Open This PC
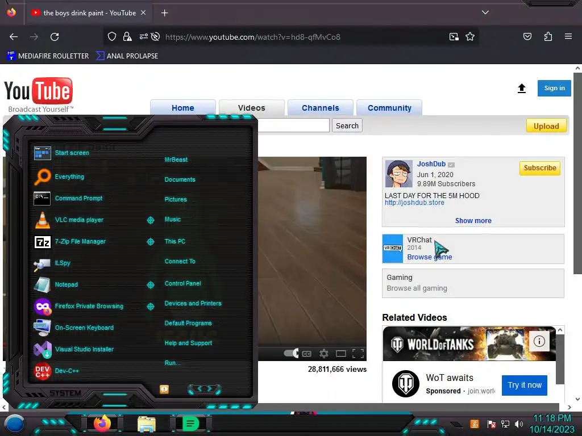Viewport: 582px width, 436px height. pyautogui.click(x=175, y=241)
